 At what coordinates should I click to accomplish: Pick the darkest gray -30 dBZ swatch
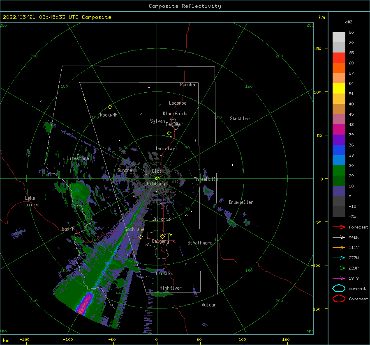[x=339, y=212]
